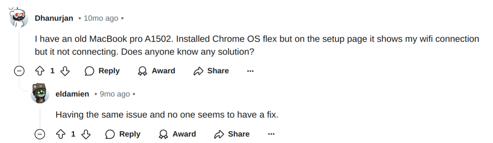Upvote Dhanurjan's comment

click(x=40, y=71)
